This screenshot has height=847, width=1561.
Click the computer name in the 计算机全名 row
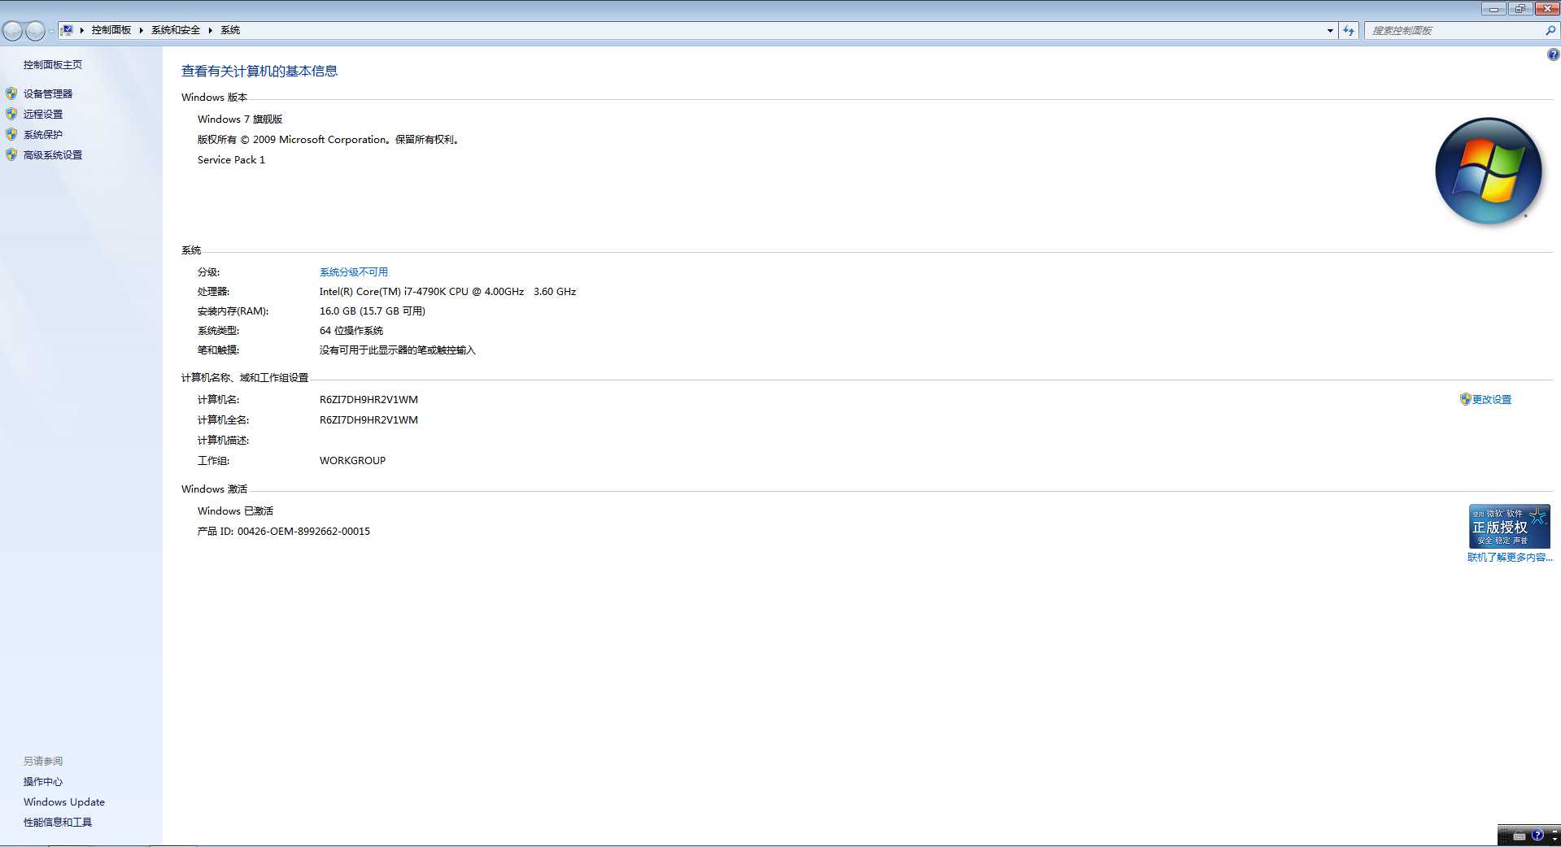click(x=368, y=420)
